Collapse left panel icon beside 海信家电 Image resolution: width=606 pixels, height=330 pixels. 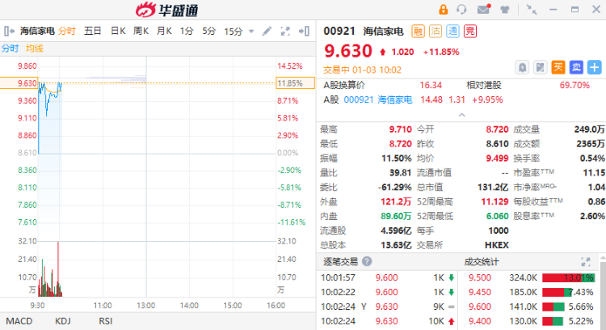click(x=9, y=31)
